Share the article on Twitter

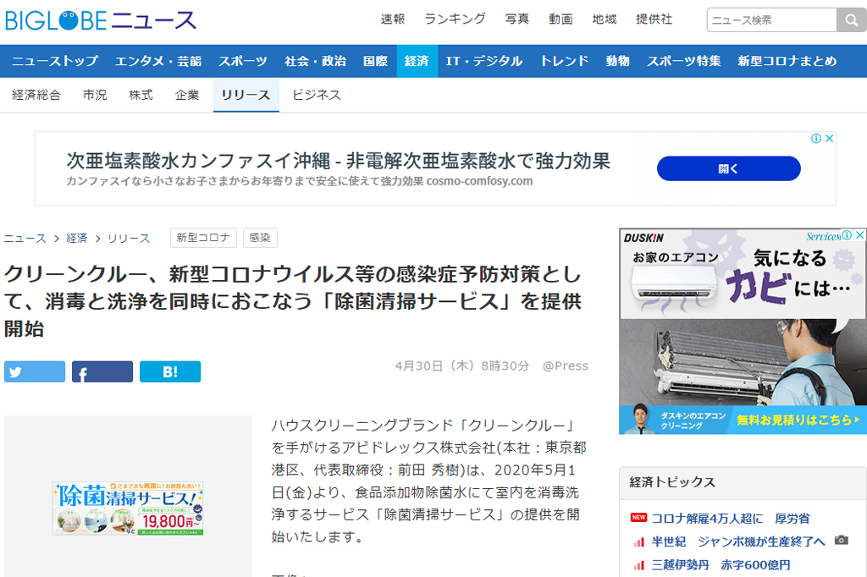pos(34,371)
